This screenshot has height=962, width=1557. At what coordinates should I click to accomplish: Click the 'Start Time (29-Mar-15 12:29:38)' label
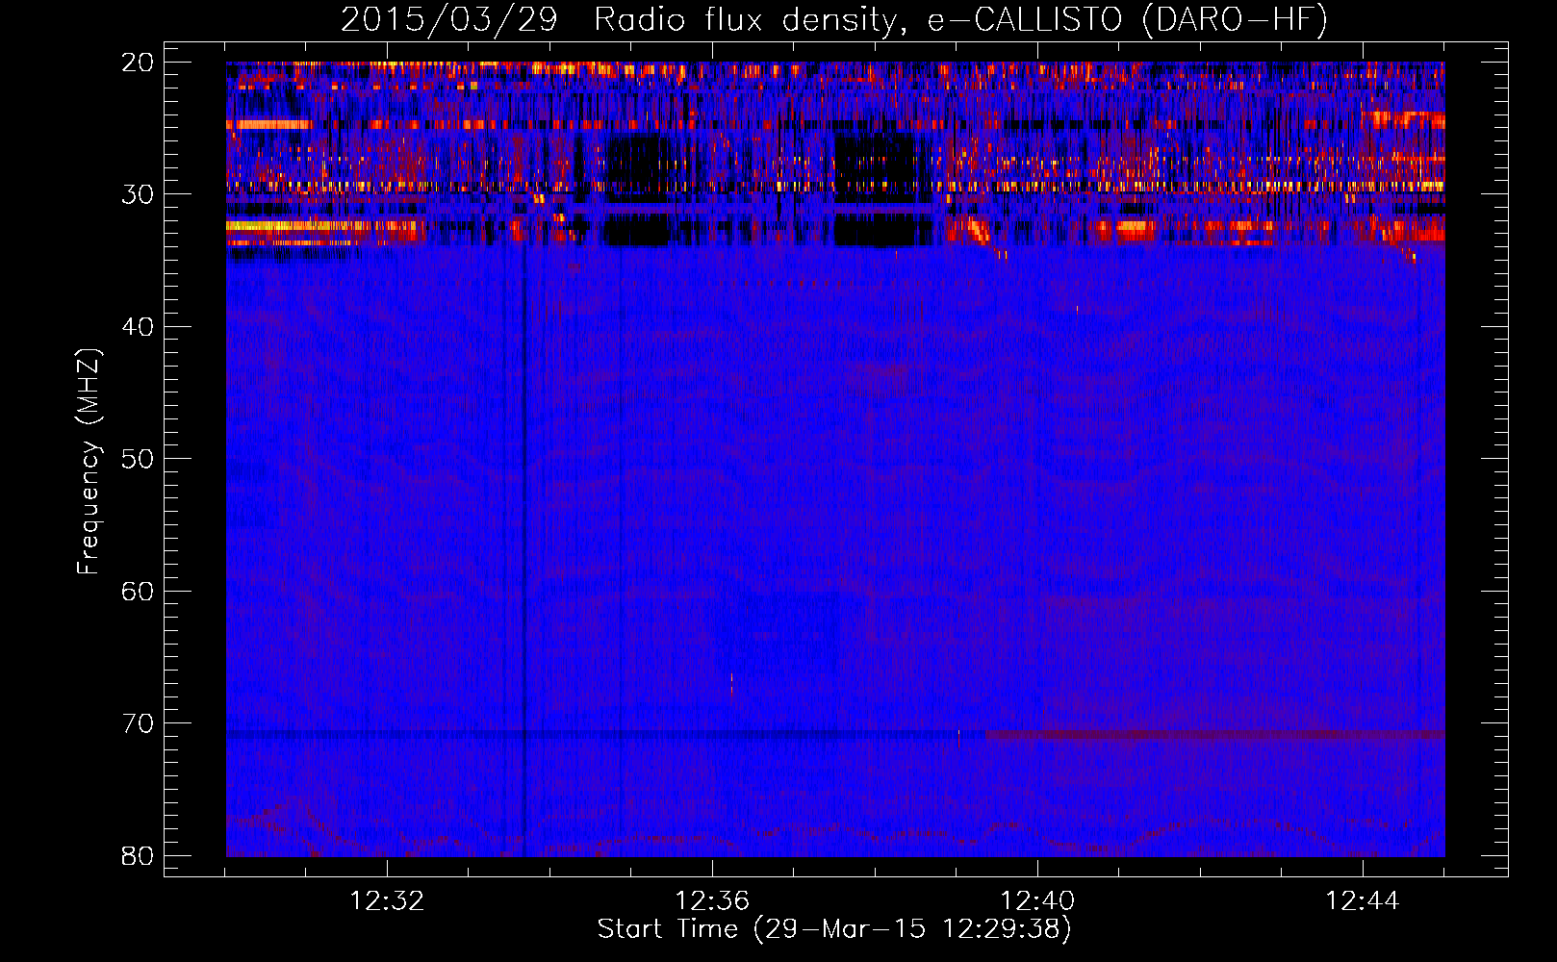coord(834,929)
